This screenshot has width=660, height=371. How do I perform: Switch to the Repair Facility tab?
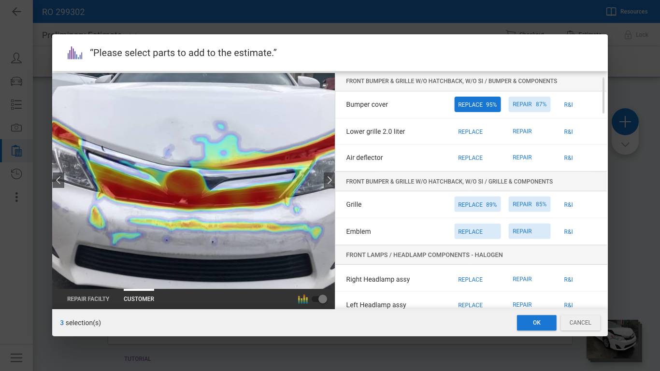(x=88, y=299)
